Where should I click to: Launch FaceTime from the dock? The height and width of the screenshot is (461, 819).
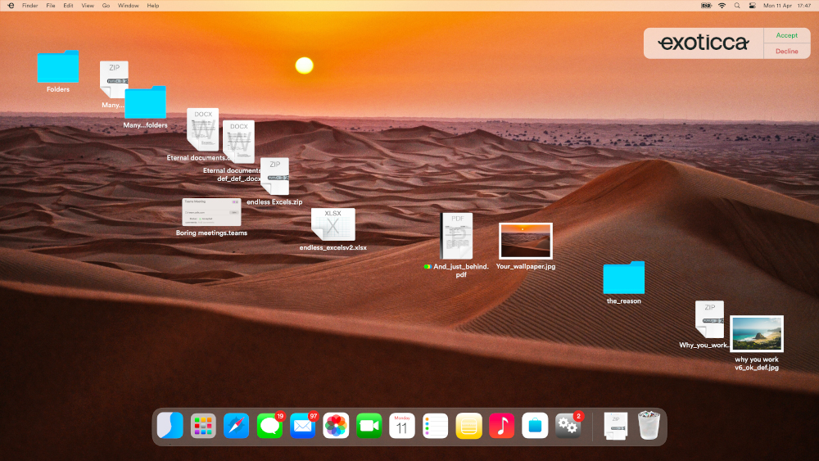click(369, 426)
